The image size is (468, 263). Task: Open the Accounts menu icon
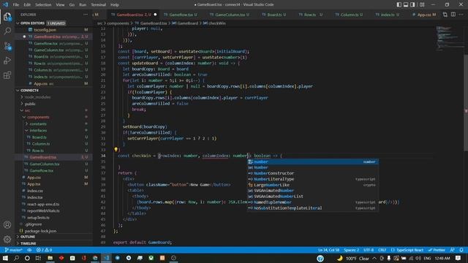7,225
